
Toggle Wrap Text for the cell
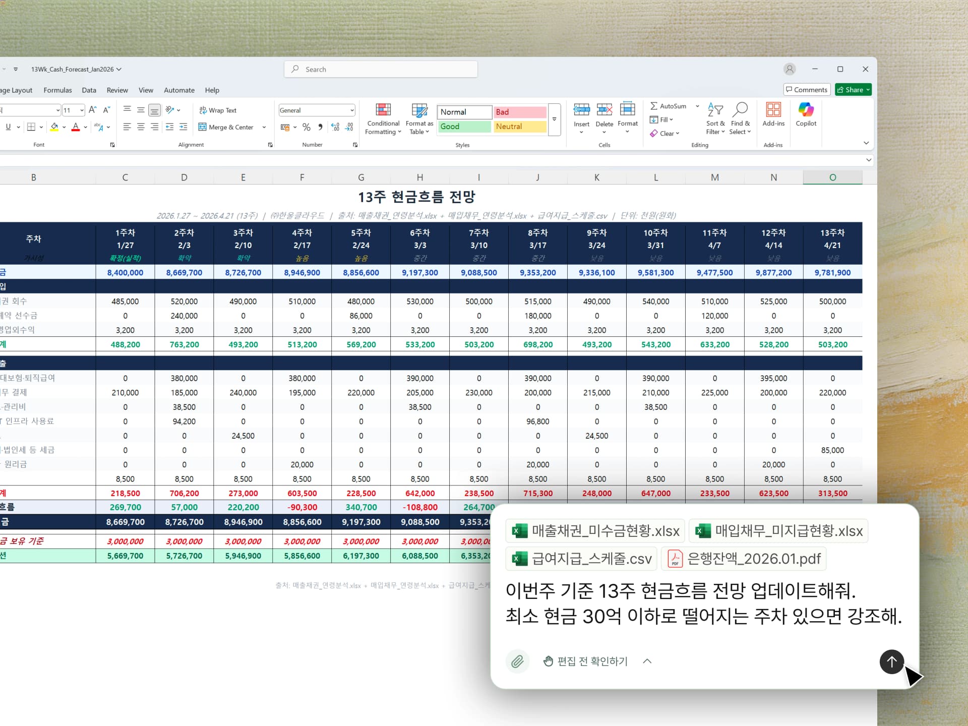click(217, 110)
